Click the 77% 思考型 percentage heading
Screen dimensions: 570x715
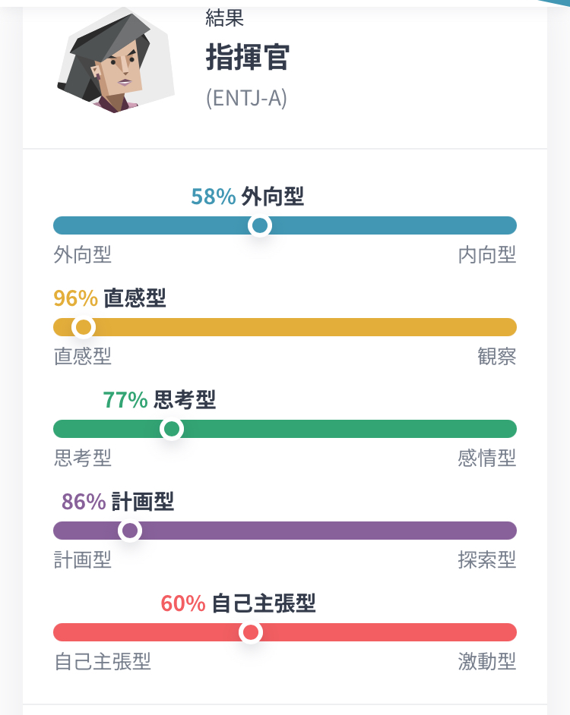pos(159,400)
